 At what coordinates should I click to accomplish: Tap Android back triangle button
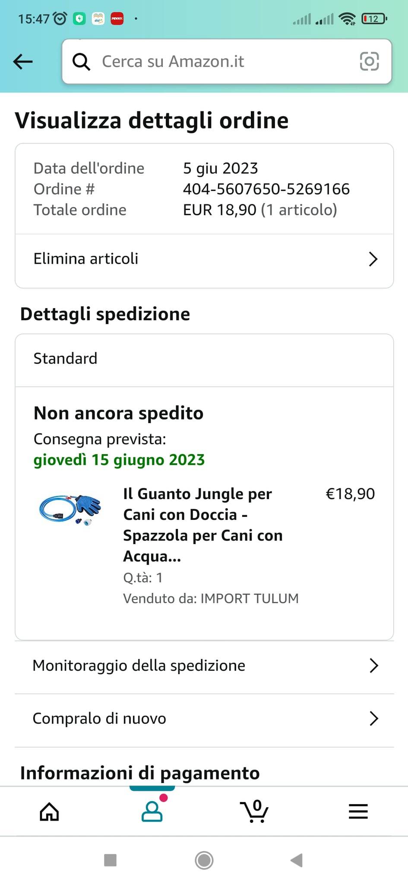(297, 860)
